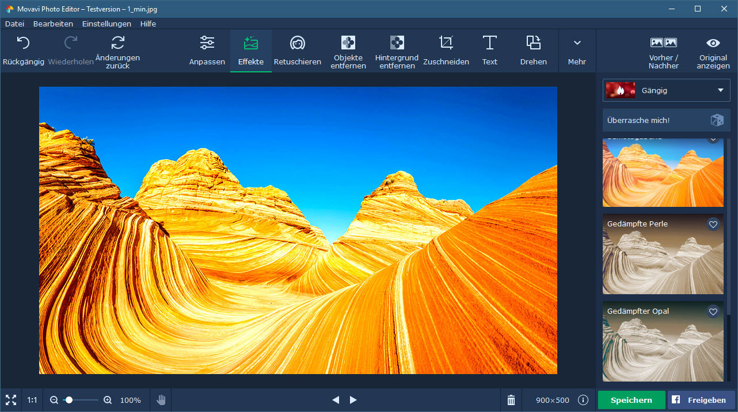Click the dice icon in Überrasche mich
738x412 pixels.
[717, 120]
